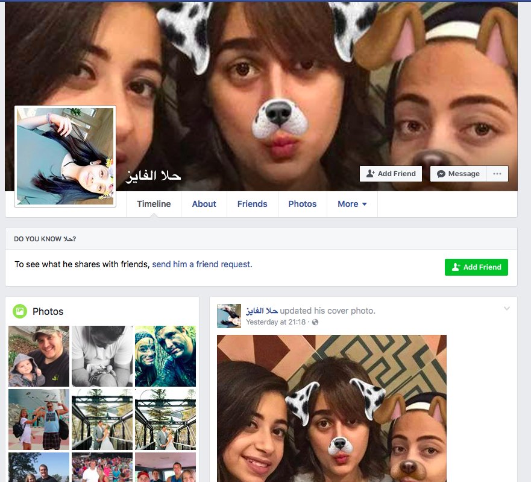Open the profile picture thumbnail
This screenshot has height=482, width=531.
click(65, 156)
